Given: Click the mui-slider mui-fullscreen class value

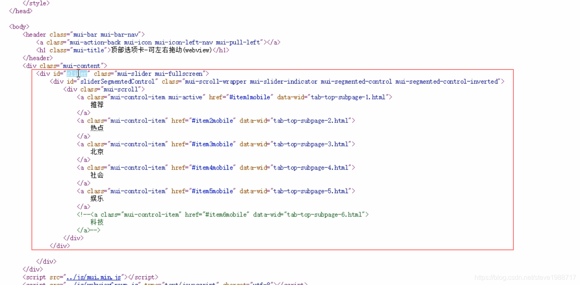Looking at the screenshot, I should click(160, 74).
